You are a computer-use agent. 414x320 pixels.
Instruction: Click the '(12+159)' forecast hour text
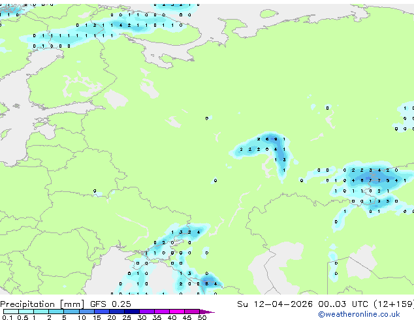pos(394,304)
